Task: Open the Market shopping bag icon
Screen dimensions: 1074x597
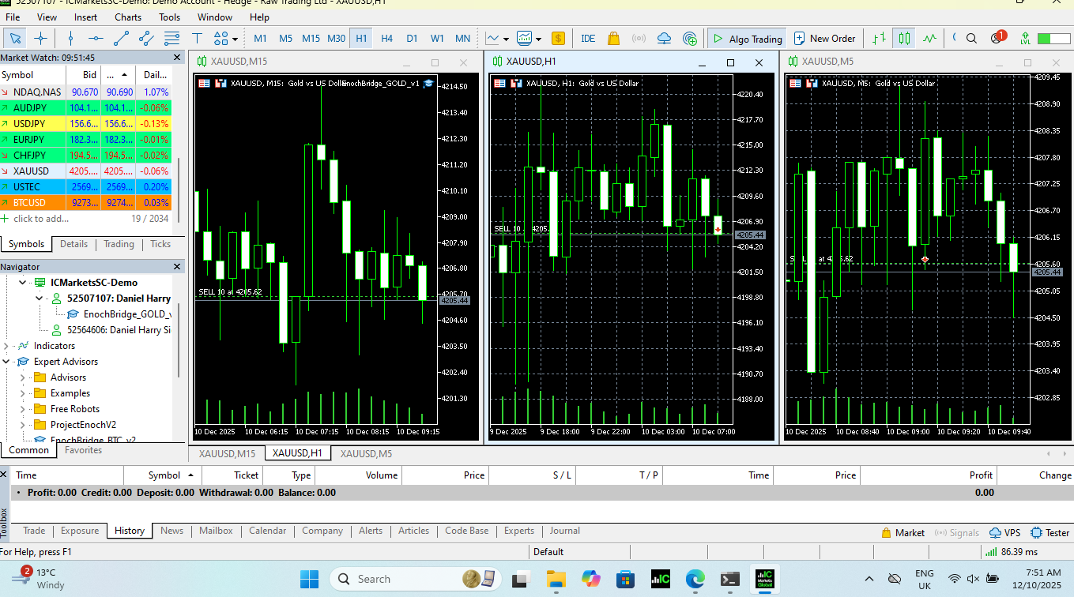Action: [613, 38]
